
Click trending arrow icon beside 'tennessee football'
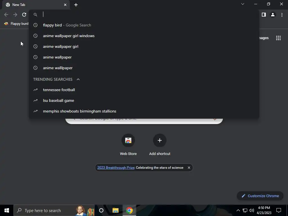[35, 90]
